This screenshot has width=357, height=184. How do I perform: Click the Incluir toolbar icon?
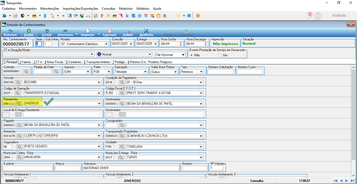coord(29,31)
